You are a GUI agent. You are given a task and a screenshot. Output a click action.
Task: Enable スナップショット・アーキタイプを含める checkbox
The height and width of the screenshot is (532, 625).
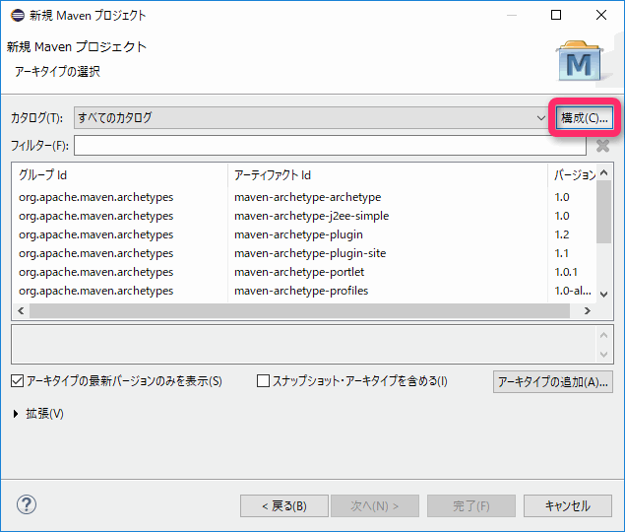pos(263,381)
